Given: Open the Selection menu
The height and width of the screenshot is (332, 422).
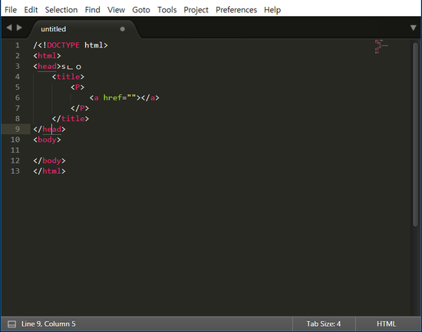Looking at the screenshot, I should pos(61,10).
